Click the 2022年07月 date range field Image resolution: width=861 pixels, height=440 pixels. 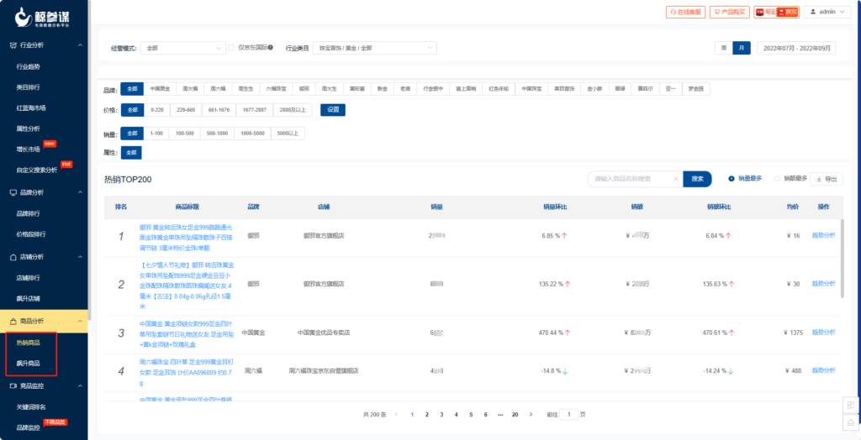[x=796, y=48]
